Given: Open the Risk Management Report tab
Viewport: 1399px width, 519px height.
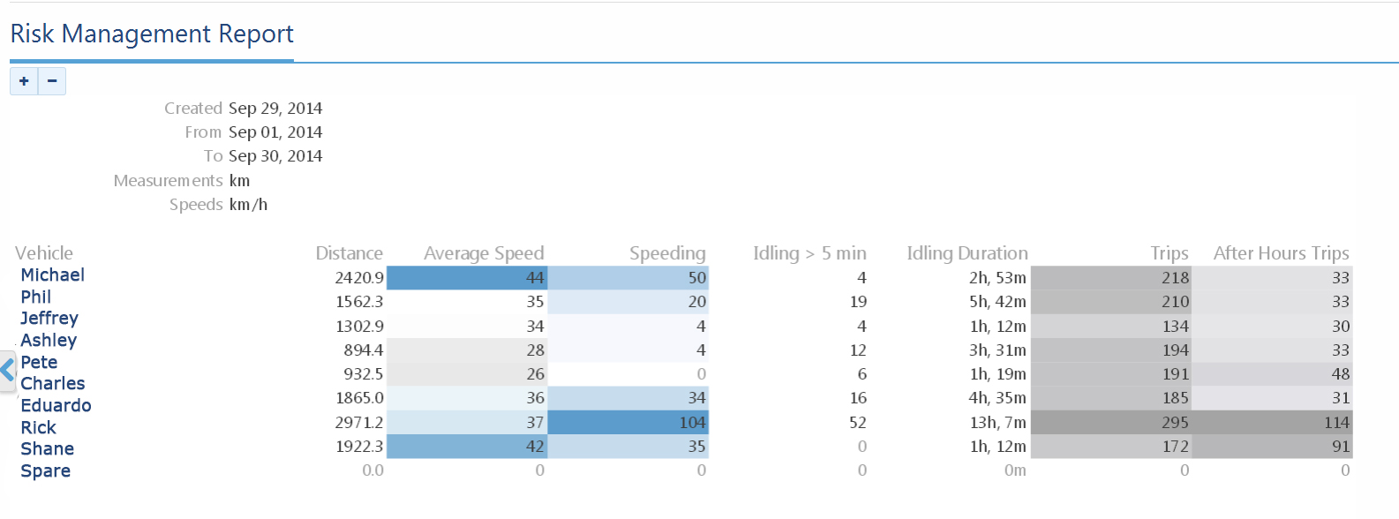Looking at the screenshot, I should point(152,34).
